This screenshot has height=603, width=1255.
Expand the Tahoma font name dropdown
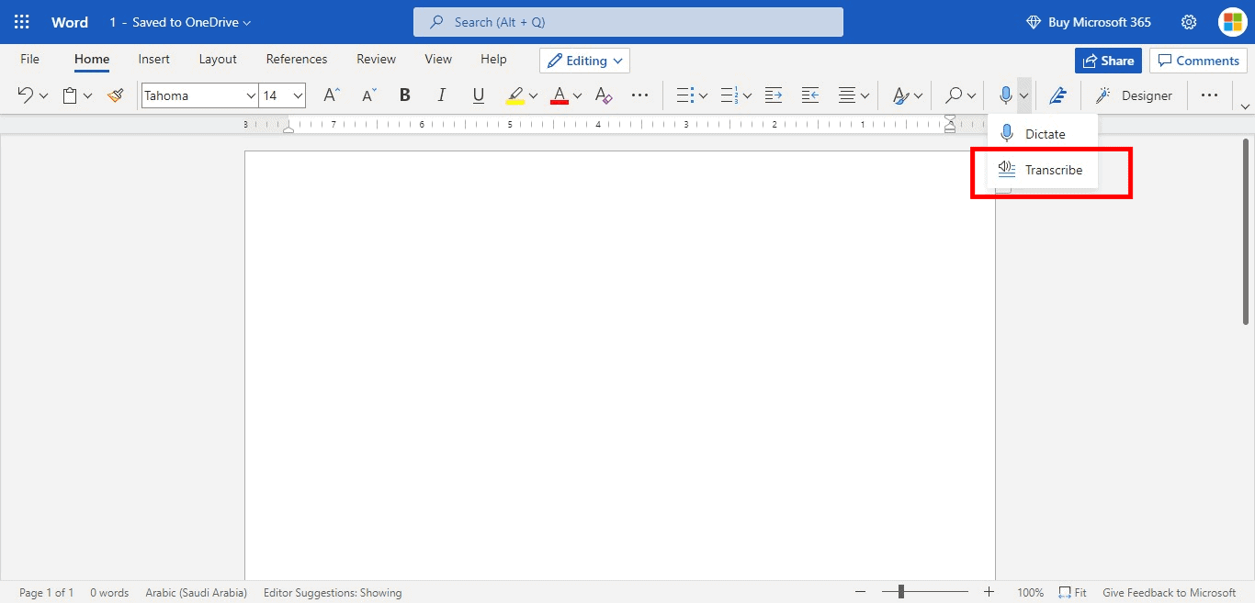[x=251, y=95]
